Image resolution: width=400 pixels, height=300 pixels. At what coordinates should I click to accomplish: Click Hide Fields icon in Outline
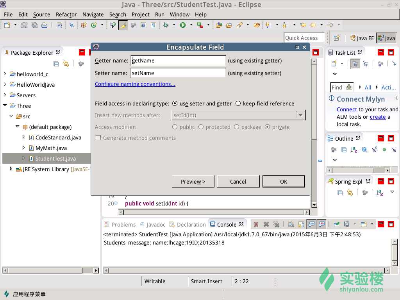(x=364, y=150)
